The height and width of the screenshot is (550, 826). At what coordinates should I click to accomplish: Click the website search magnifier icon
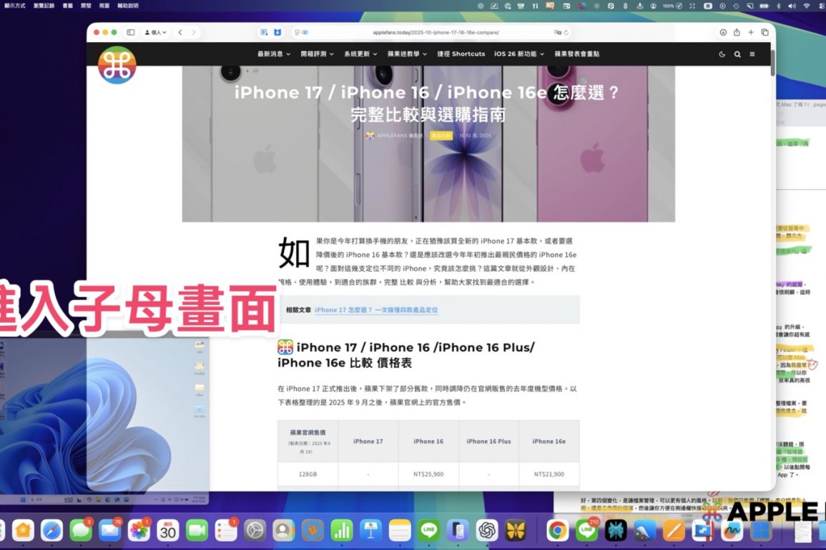point(737,54)
